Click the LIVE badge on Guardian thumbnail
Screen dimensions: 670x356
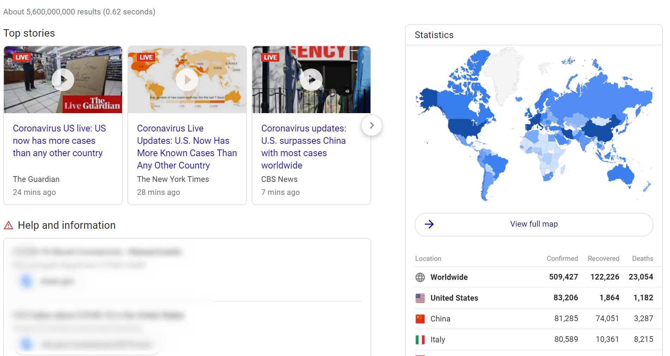click(22, 57)
